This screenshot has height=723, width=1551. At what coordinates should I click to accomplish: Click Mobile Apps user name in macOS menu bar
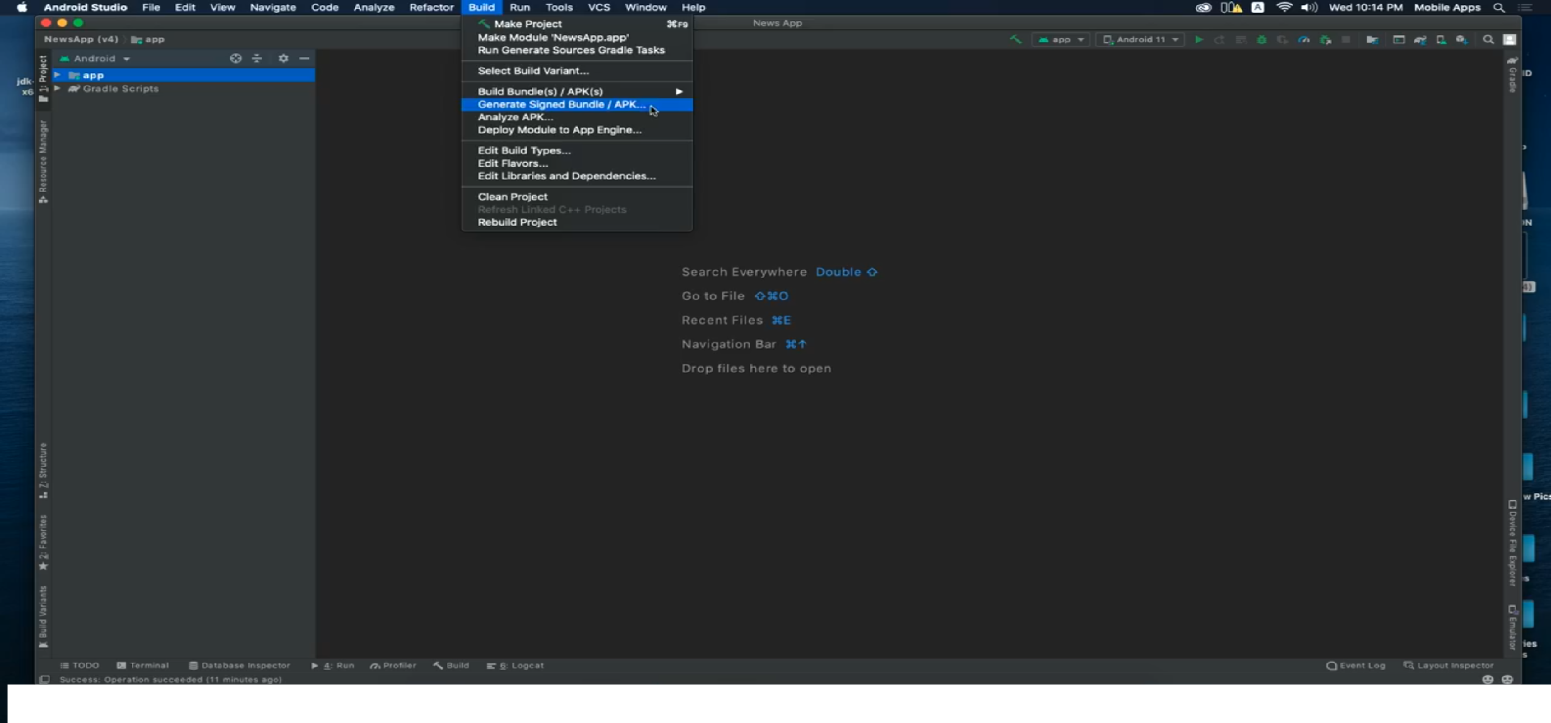coord(1447,7)
